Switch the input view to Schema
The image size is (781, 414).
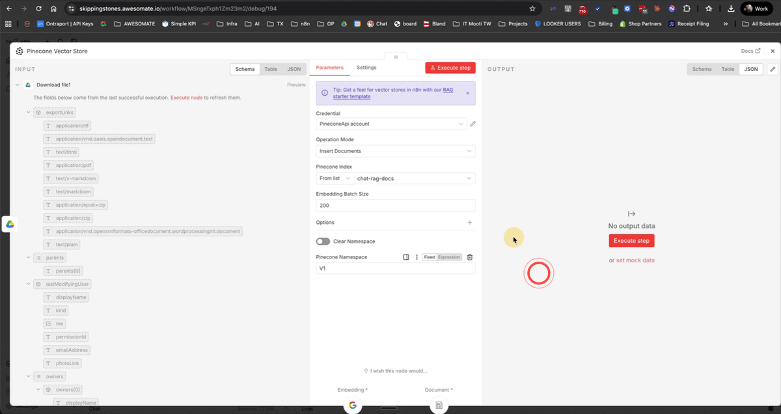(245, 69)
